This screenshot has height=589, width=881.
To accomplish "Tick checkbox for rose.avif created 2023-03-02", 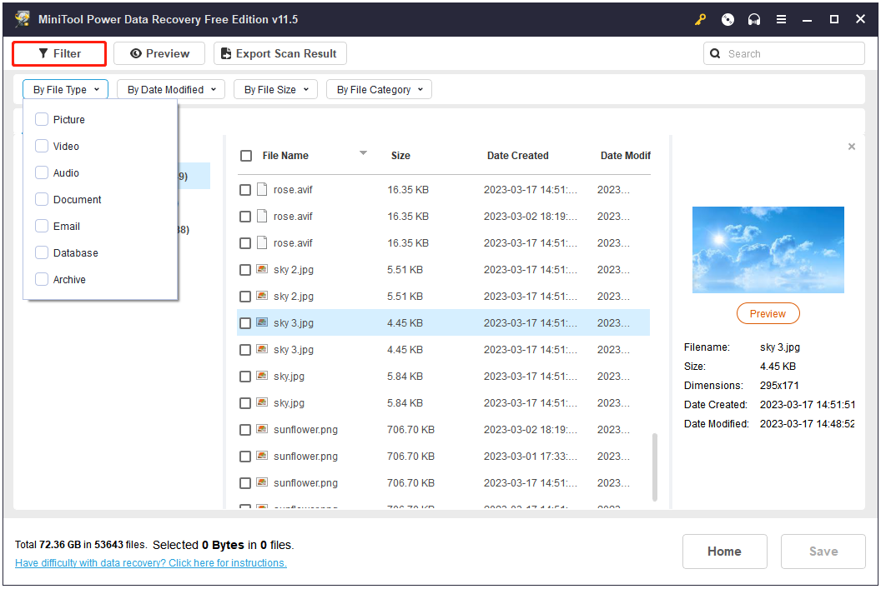I will point(245,217).
